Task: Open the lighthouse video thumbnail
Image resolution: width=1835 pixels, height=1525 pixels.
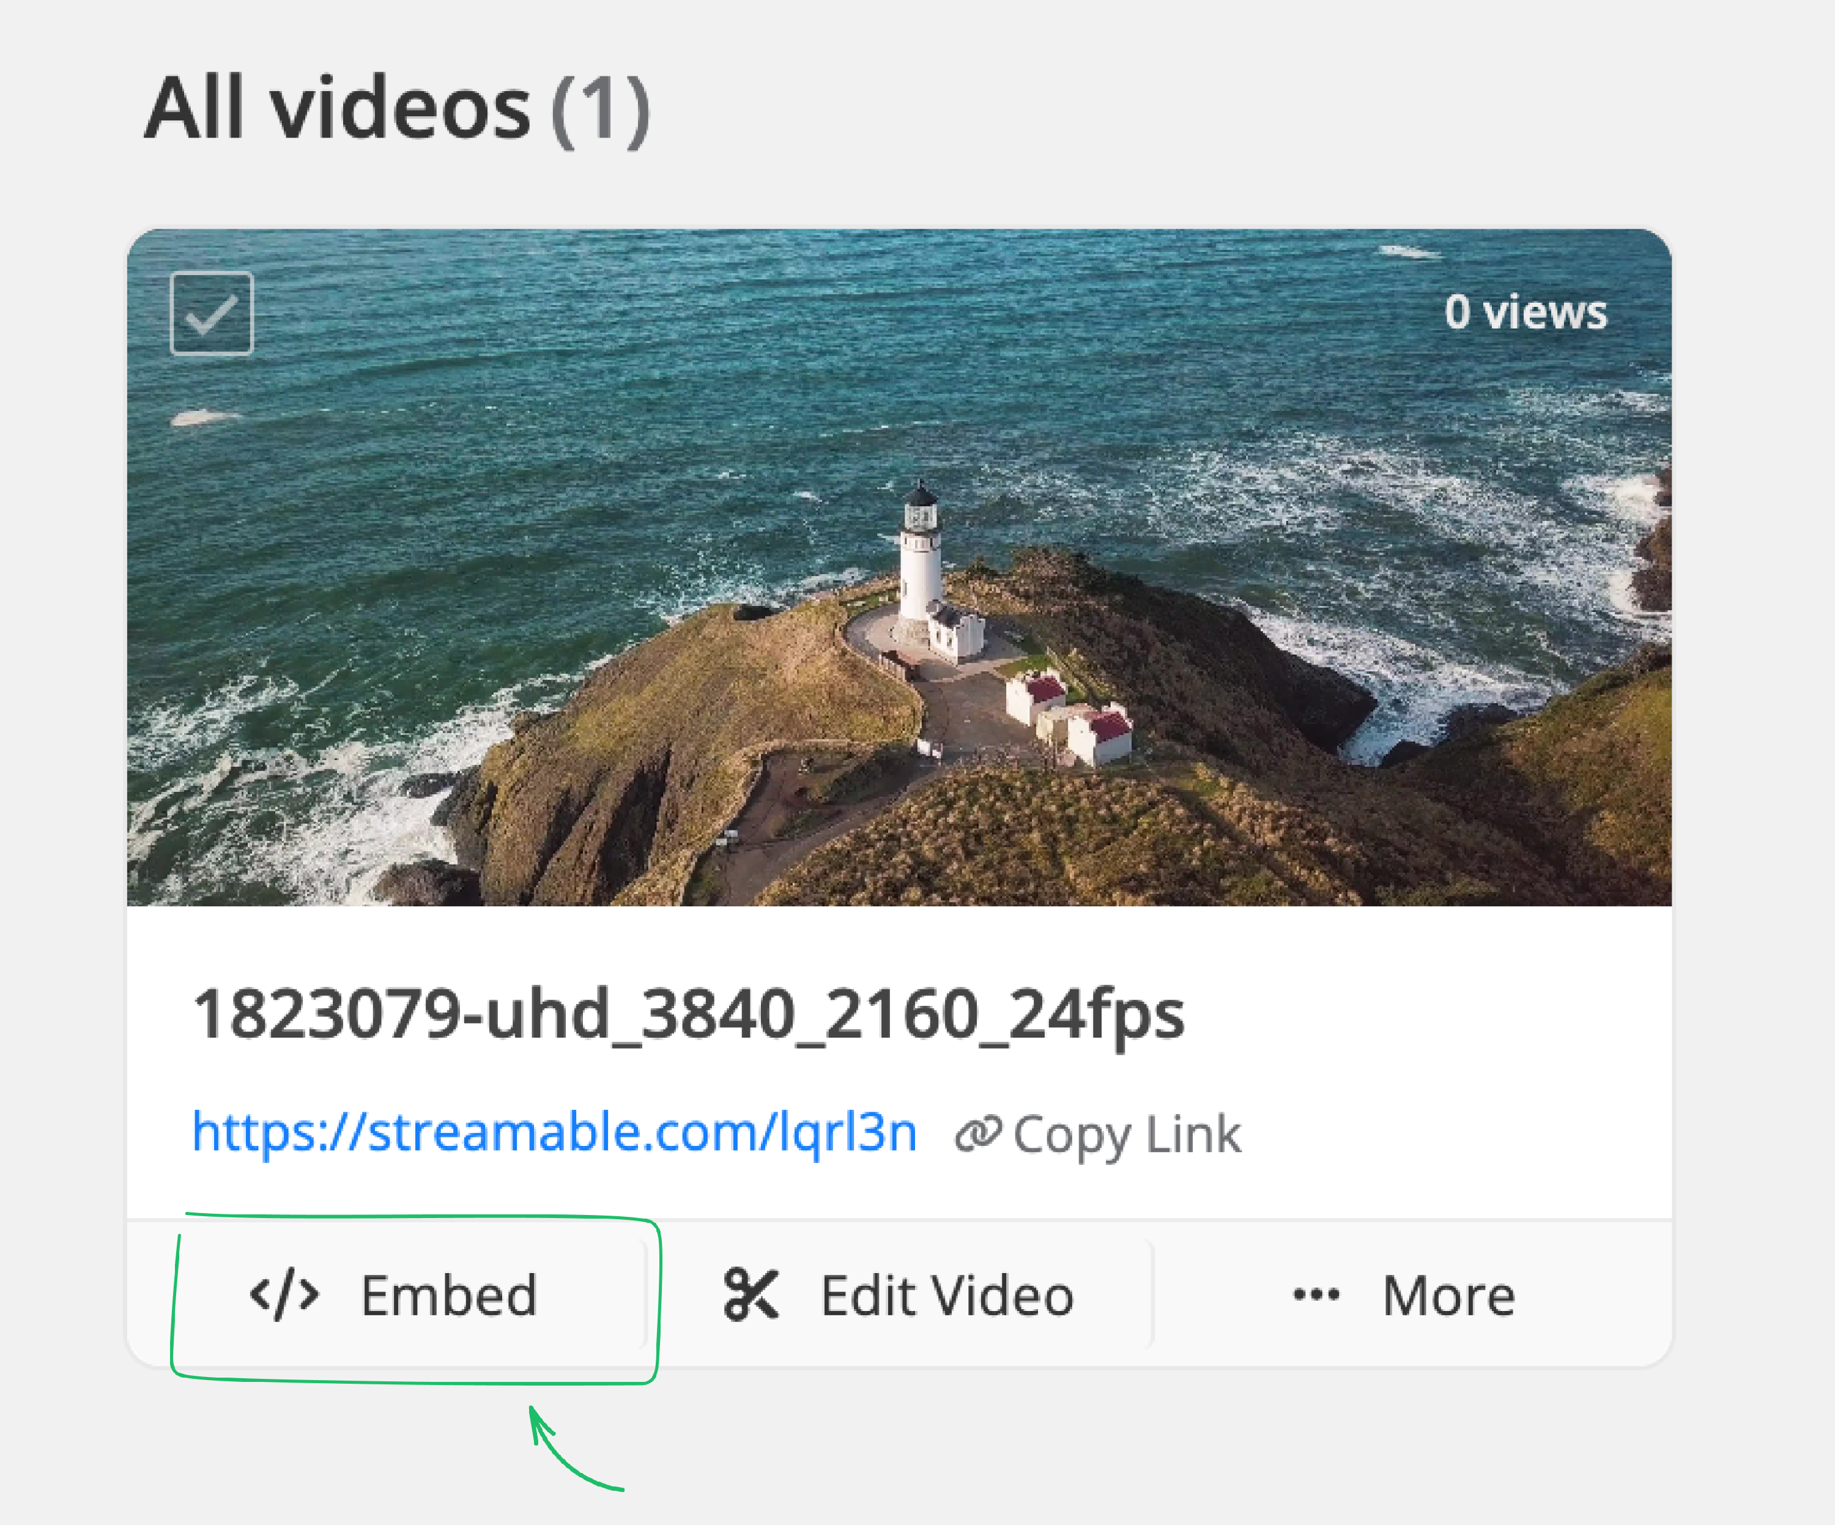Action: point(899,567)
